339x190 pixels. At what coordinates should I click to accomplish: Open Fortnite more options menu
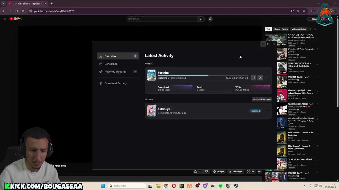pyautogui.click(x=267, y=78)
